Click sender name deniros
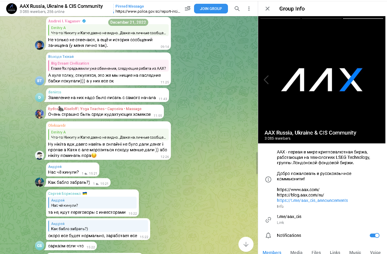 [55, 92]
